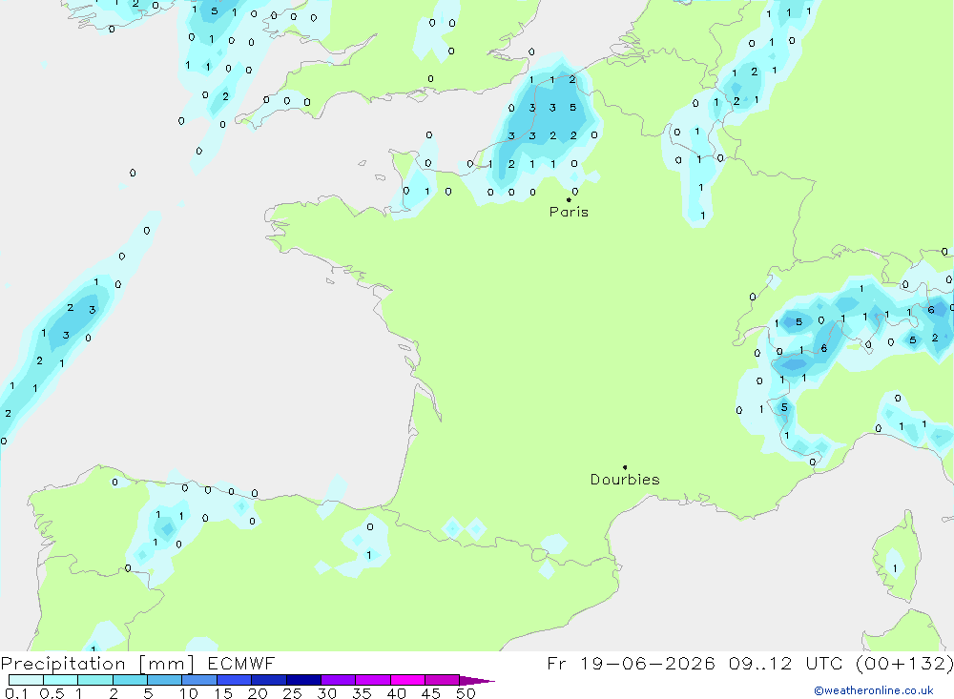Pick the legend swatch between 0.5 and 1
Viewport: 954px width, 699px height.
point(60,680)
